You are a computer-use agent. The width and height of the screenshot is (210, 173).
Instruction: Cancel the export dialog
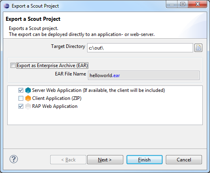pos(184,159)
